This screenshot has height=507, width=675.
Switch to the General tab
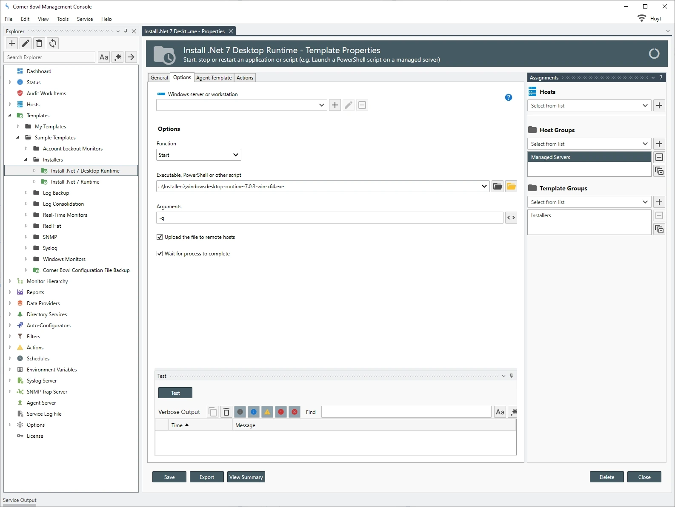pos(159,78)
